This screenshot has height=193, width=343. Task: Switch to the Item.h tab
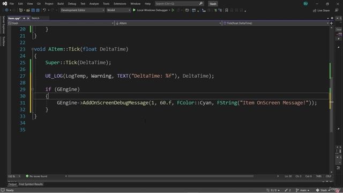tap(35, 18)
